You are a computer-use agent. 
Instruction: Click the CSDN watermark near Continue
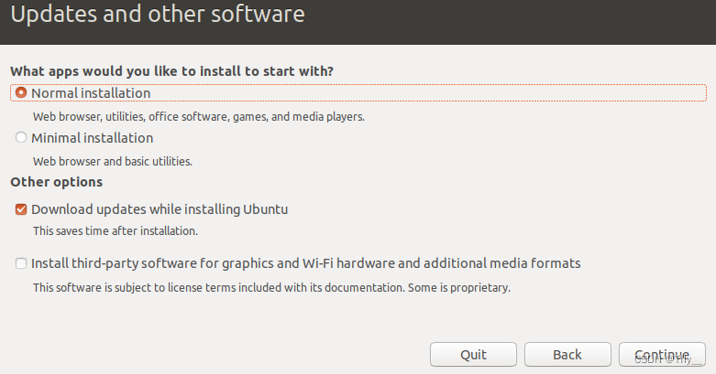[x=667, y=359]
